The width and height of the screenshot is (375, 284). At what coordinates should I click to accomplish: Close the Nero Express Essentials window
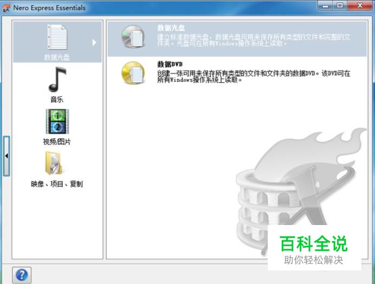[360, 6]
